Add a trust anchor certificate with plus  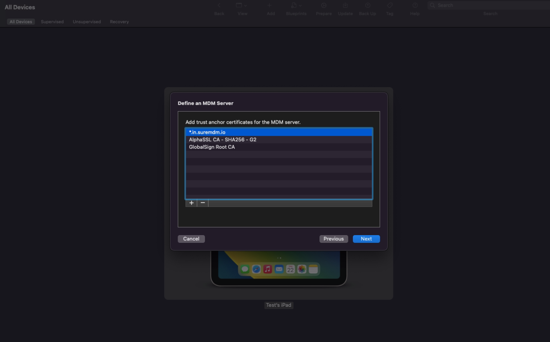(x=191, y=203)
